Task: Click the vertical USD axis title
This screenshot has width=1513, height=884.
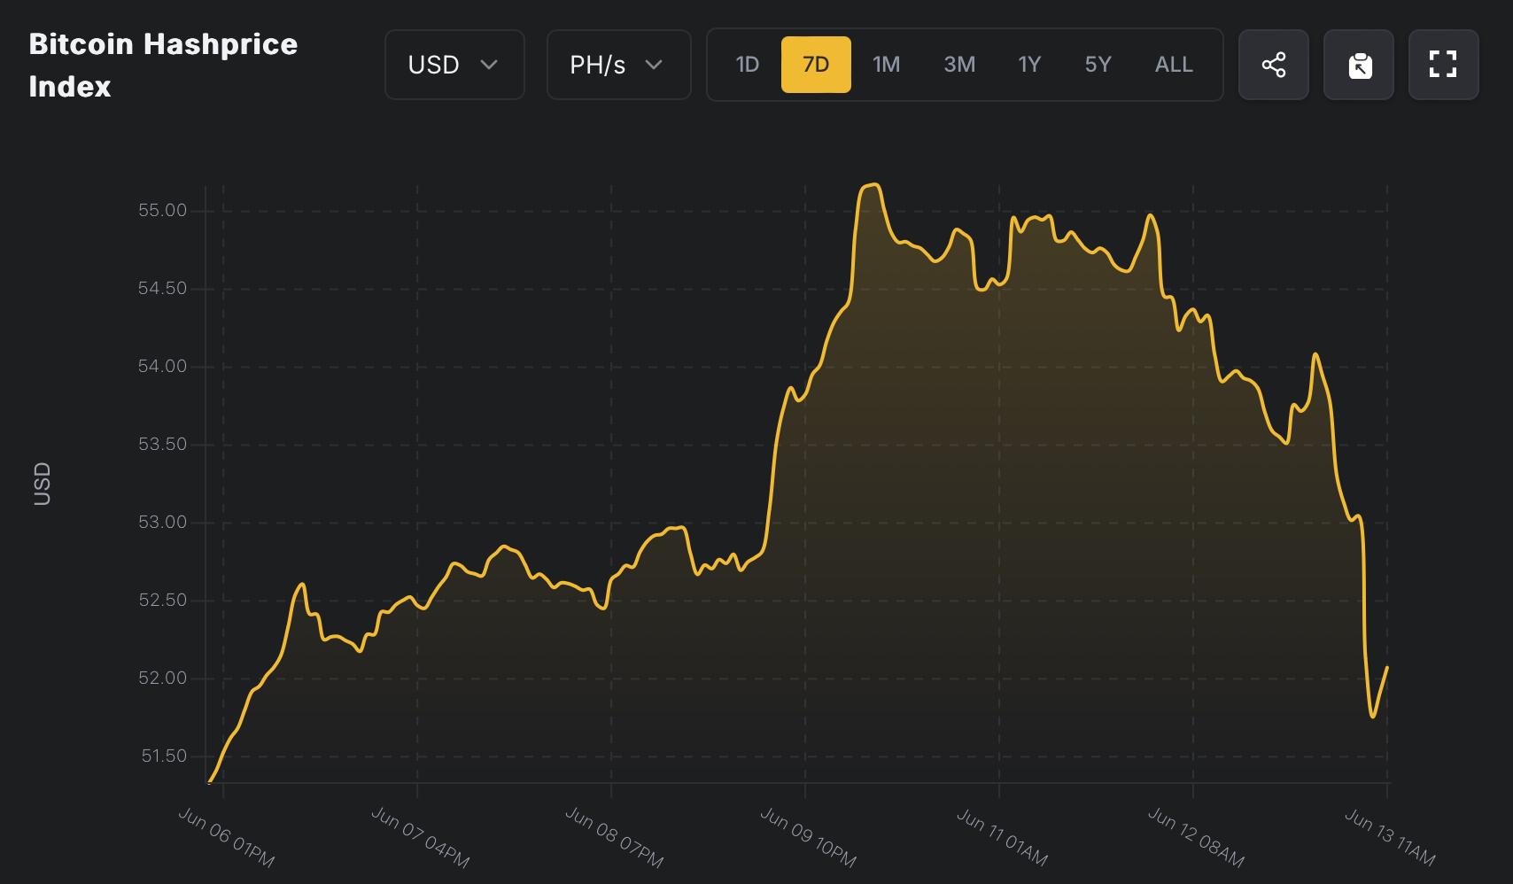Action: click(42, 484)
